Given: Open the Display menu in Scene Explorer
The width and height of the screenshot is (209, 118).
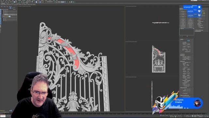Looking at the screenshot, I should 4,7.
